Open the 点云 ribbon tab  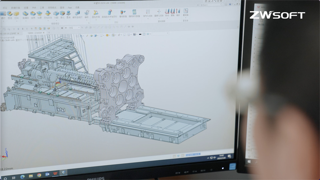click(x=5, y=8)
